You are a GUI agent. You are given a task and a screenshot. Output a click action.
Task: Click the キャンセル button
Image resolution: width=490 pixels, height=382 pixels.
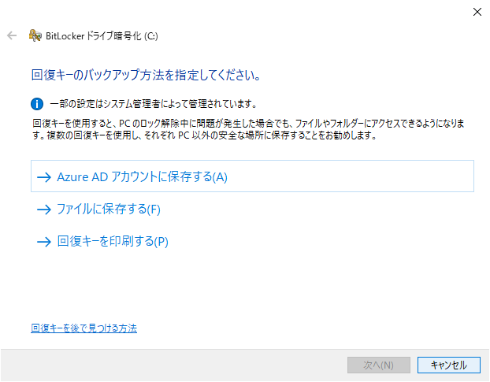[x=449, y=365]
